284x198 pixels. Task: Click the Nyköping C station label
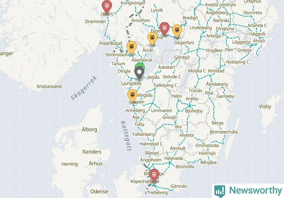238,62
